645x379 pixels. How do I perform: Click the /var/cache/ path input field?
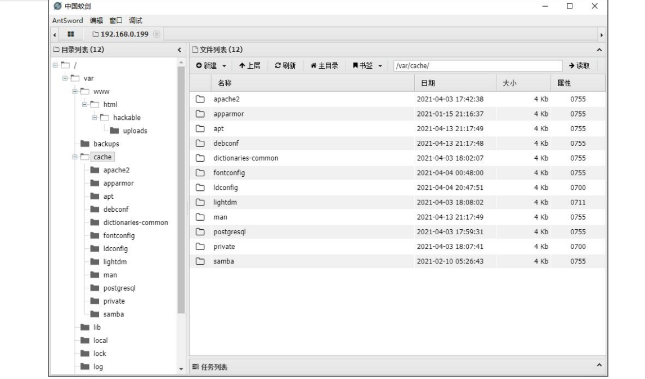coord(477,66)
